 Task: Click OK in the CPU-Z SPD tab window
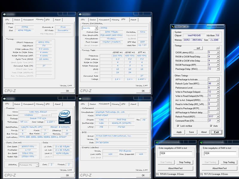[143, 91]
